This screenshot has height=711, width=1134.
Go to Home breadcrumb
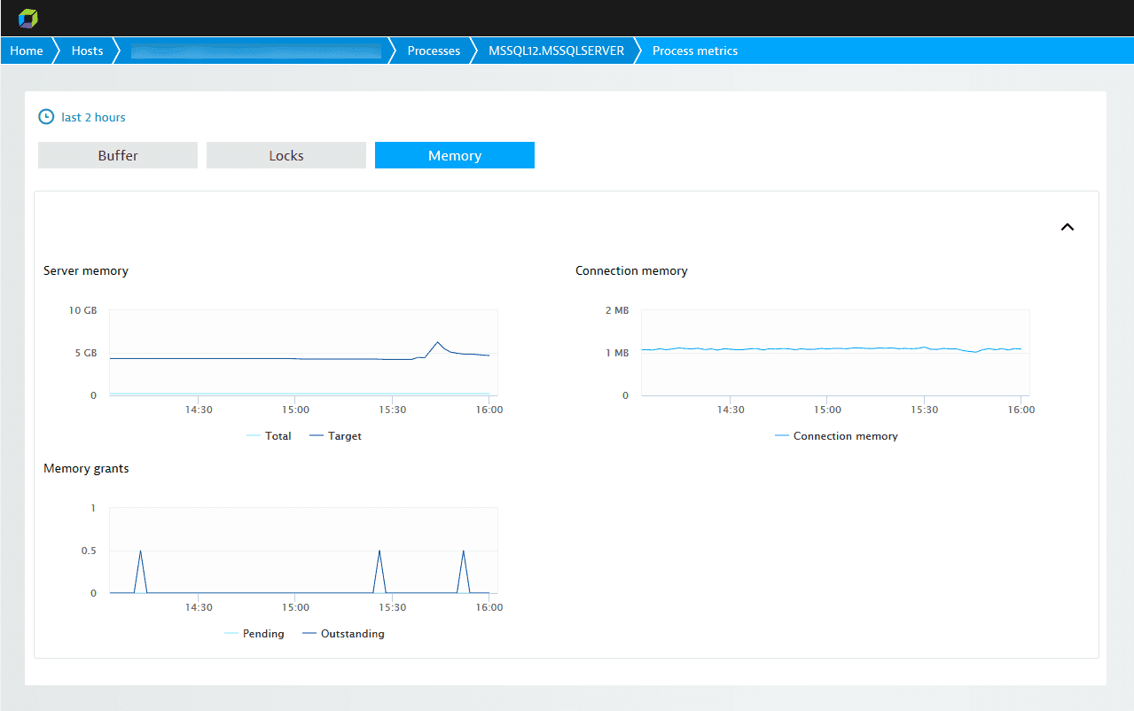tap(27, 51)
